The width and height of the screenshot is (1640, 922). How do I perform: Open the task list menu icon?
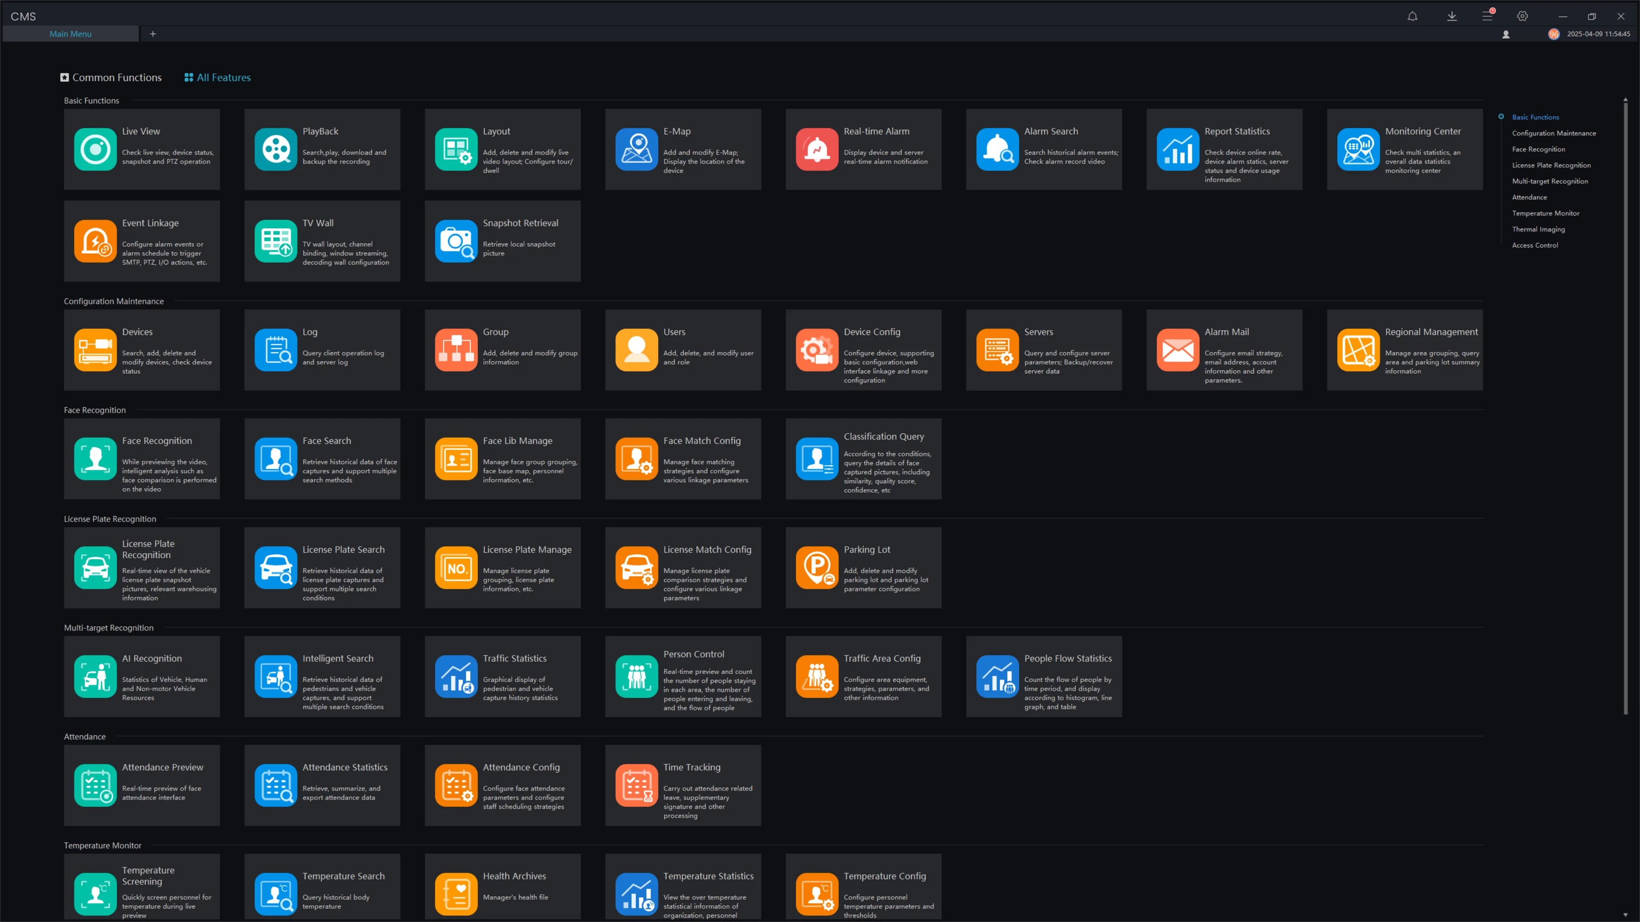pyautogui.click(x=1487, y=16)
